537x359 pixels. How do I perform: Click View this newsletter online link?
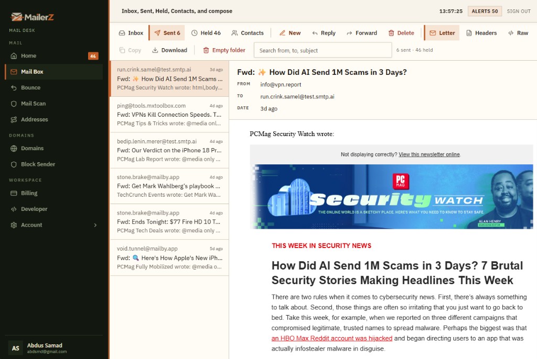coord(429,154)
